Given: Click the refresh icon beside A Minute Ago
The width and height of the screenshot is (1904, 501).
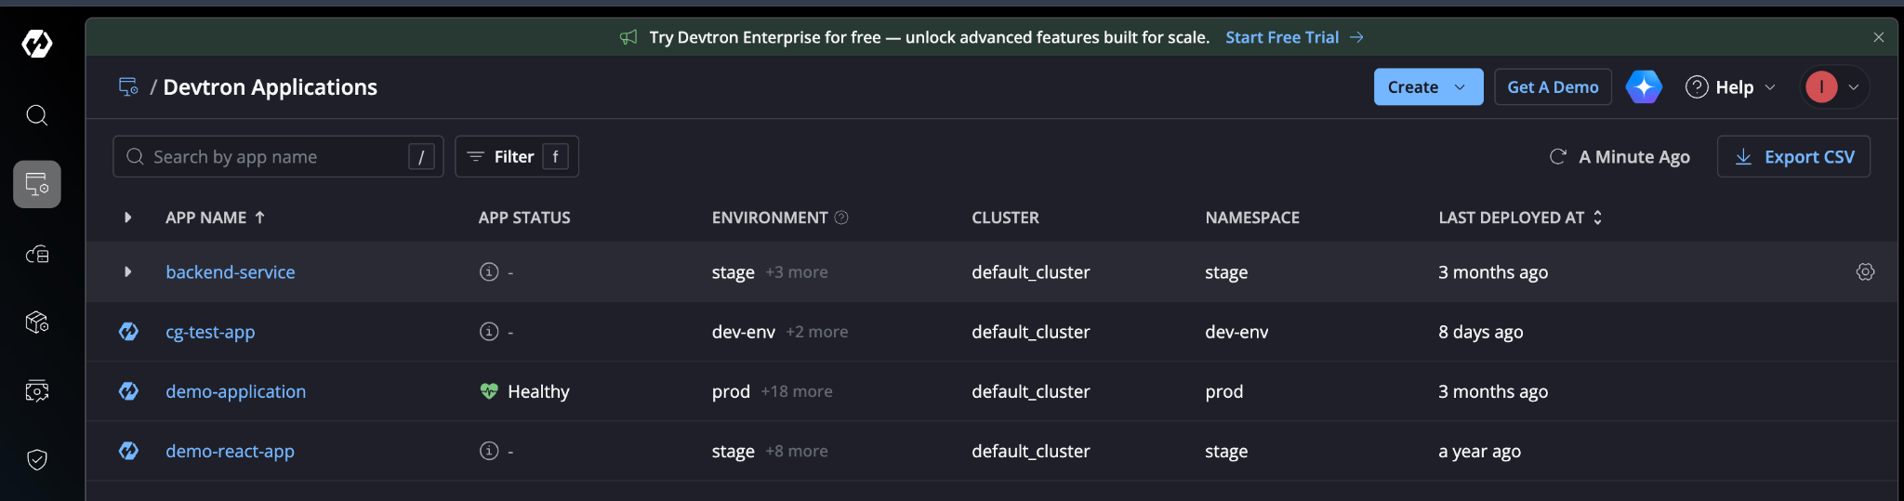Looking at the screenshot, I should [x=1558, y=157].
